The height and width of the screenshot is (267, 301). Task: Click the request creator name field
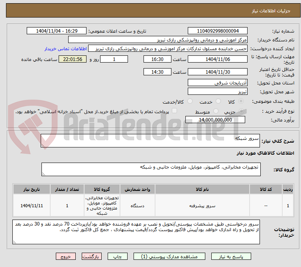168,49
